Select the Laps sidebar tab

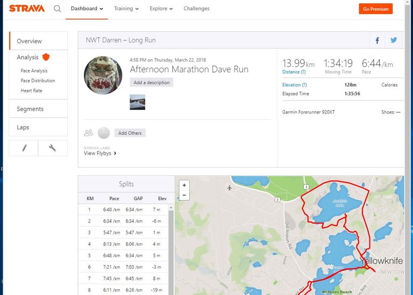pyautogui.click(x=39, y=127)
